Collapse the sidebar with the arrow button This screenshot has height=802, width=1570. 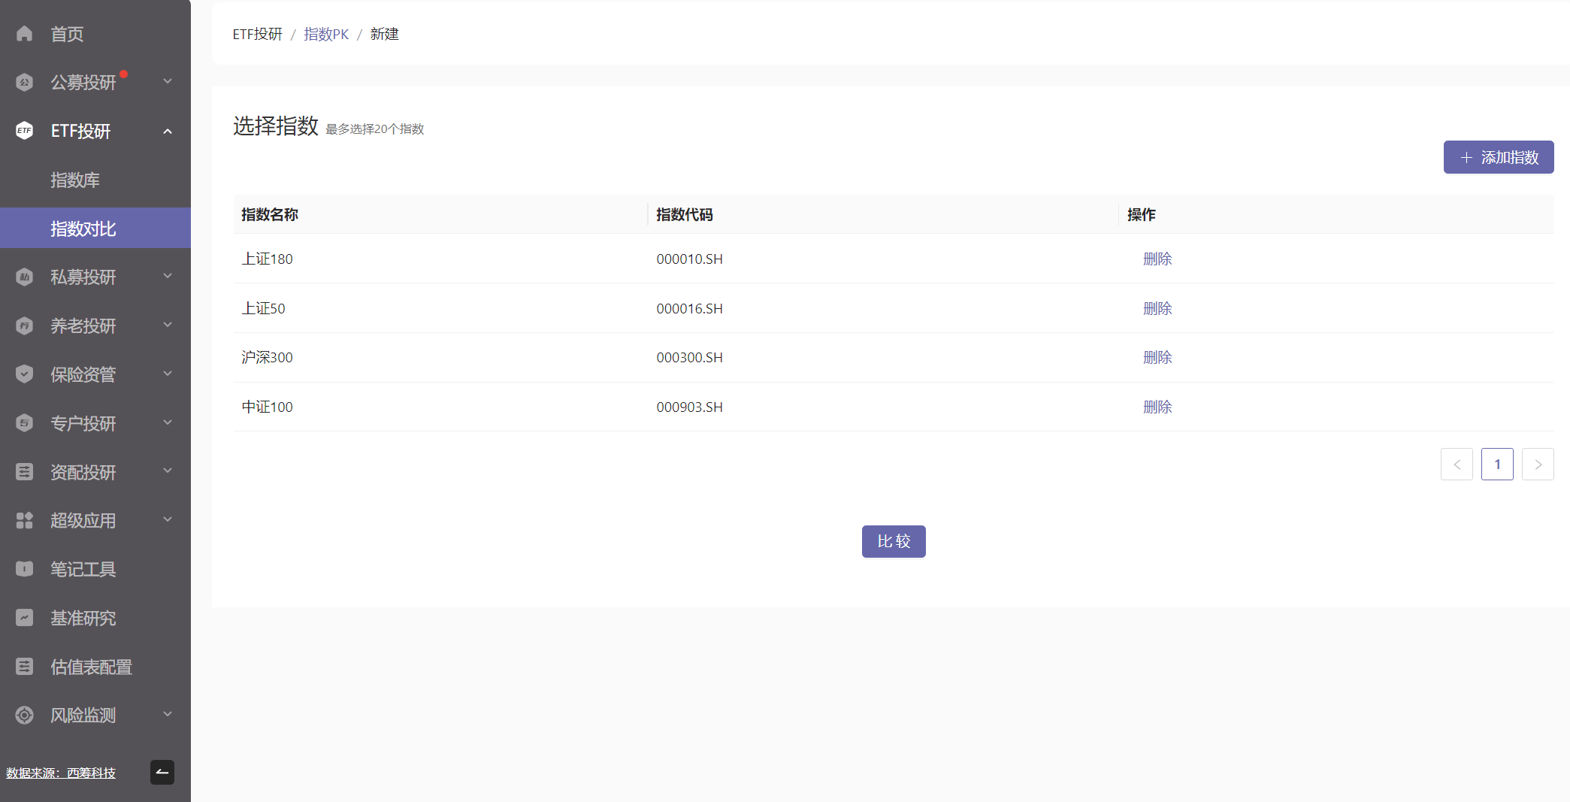pyautogui.click(x=162, y=772)
